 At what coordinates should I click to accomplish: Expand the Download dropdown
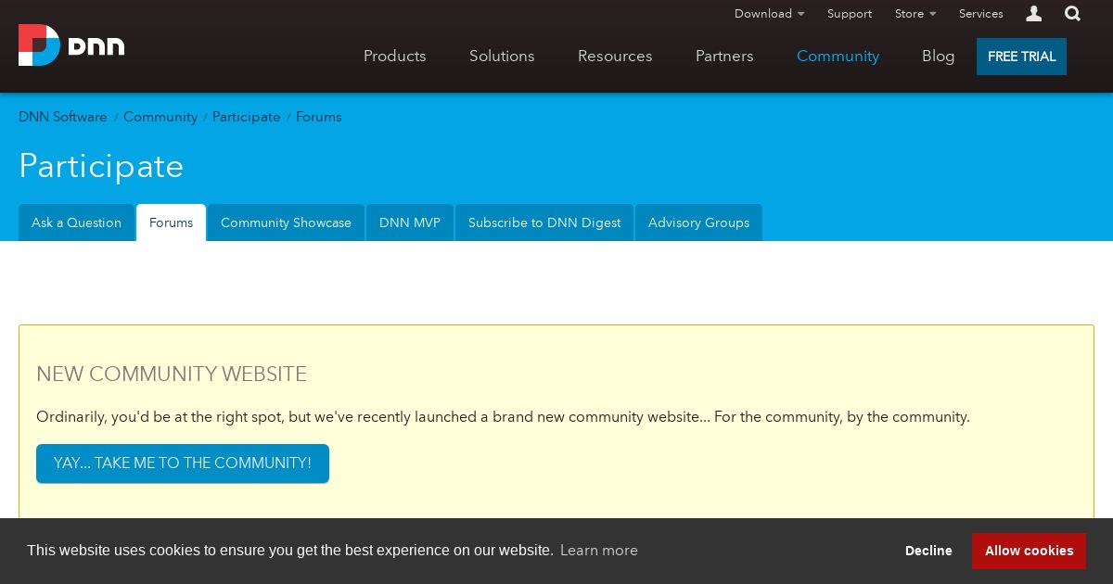[x=769, y=14]
